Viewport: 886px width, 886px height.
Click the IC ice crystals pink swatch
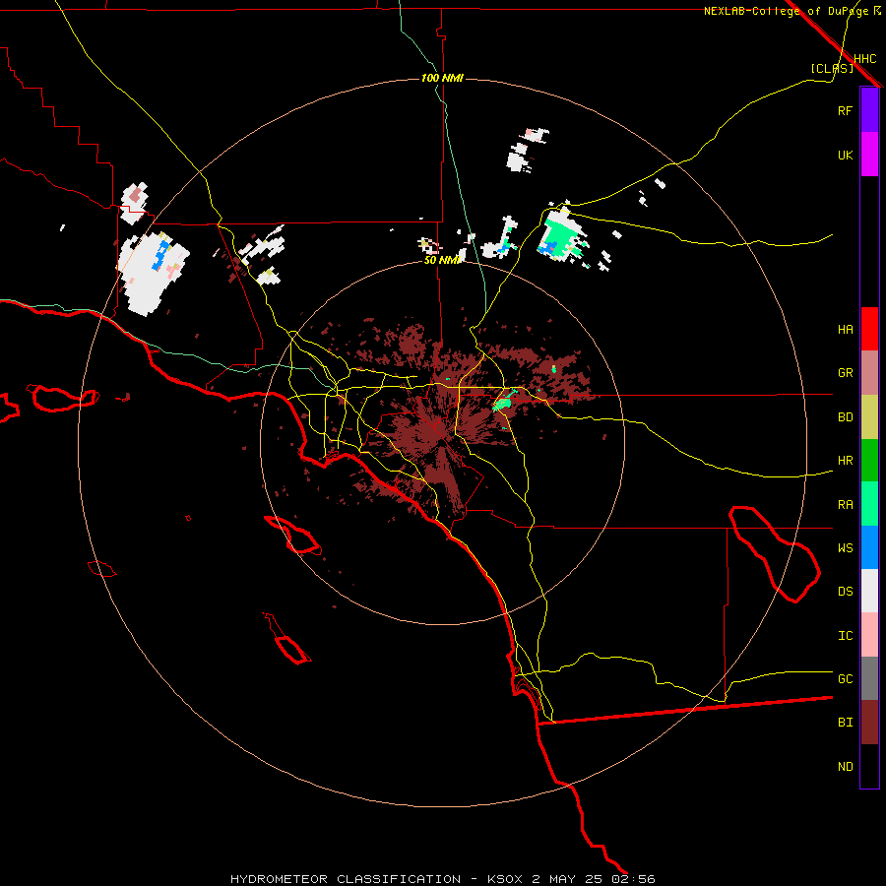(869, 635)
